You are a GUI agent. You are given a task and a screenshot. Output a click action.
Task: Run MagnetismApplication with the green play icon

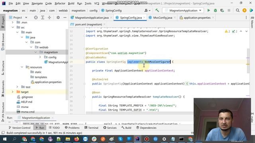[208, 10]
